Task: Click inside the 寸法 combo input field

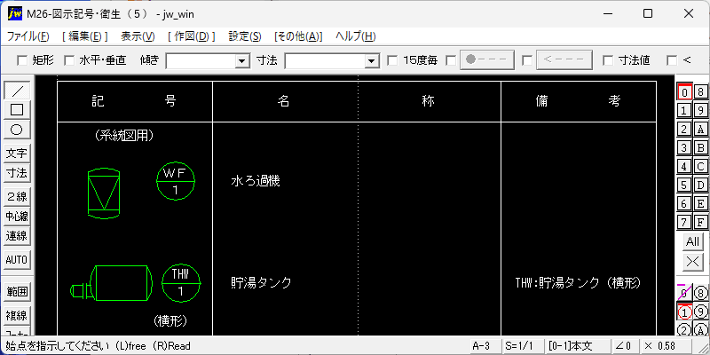Action: click(x=325, y=60)
